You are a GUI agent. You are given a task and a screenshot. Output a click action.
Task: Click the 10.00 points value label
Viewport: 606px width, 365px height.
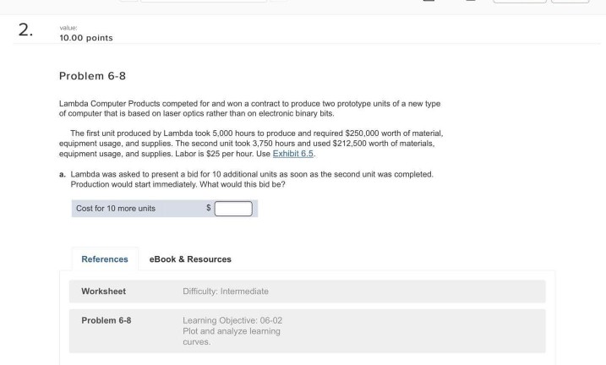(85, 37)
